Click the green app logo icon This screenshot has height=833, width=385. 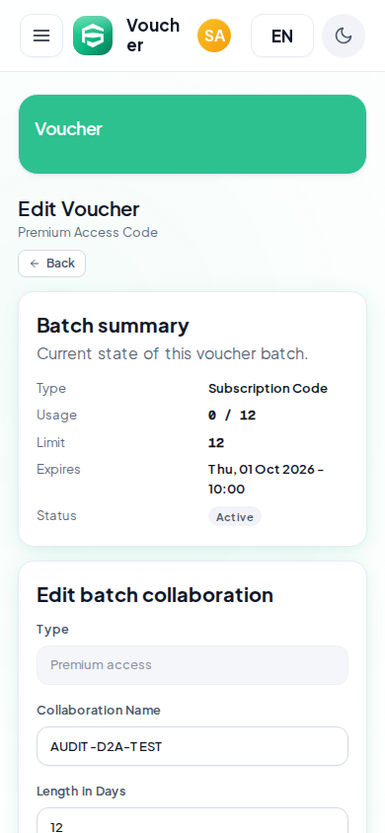93,36
